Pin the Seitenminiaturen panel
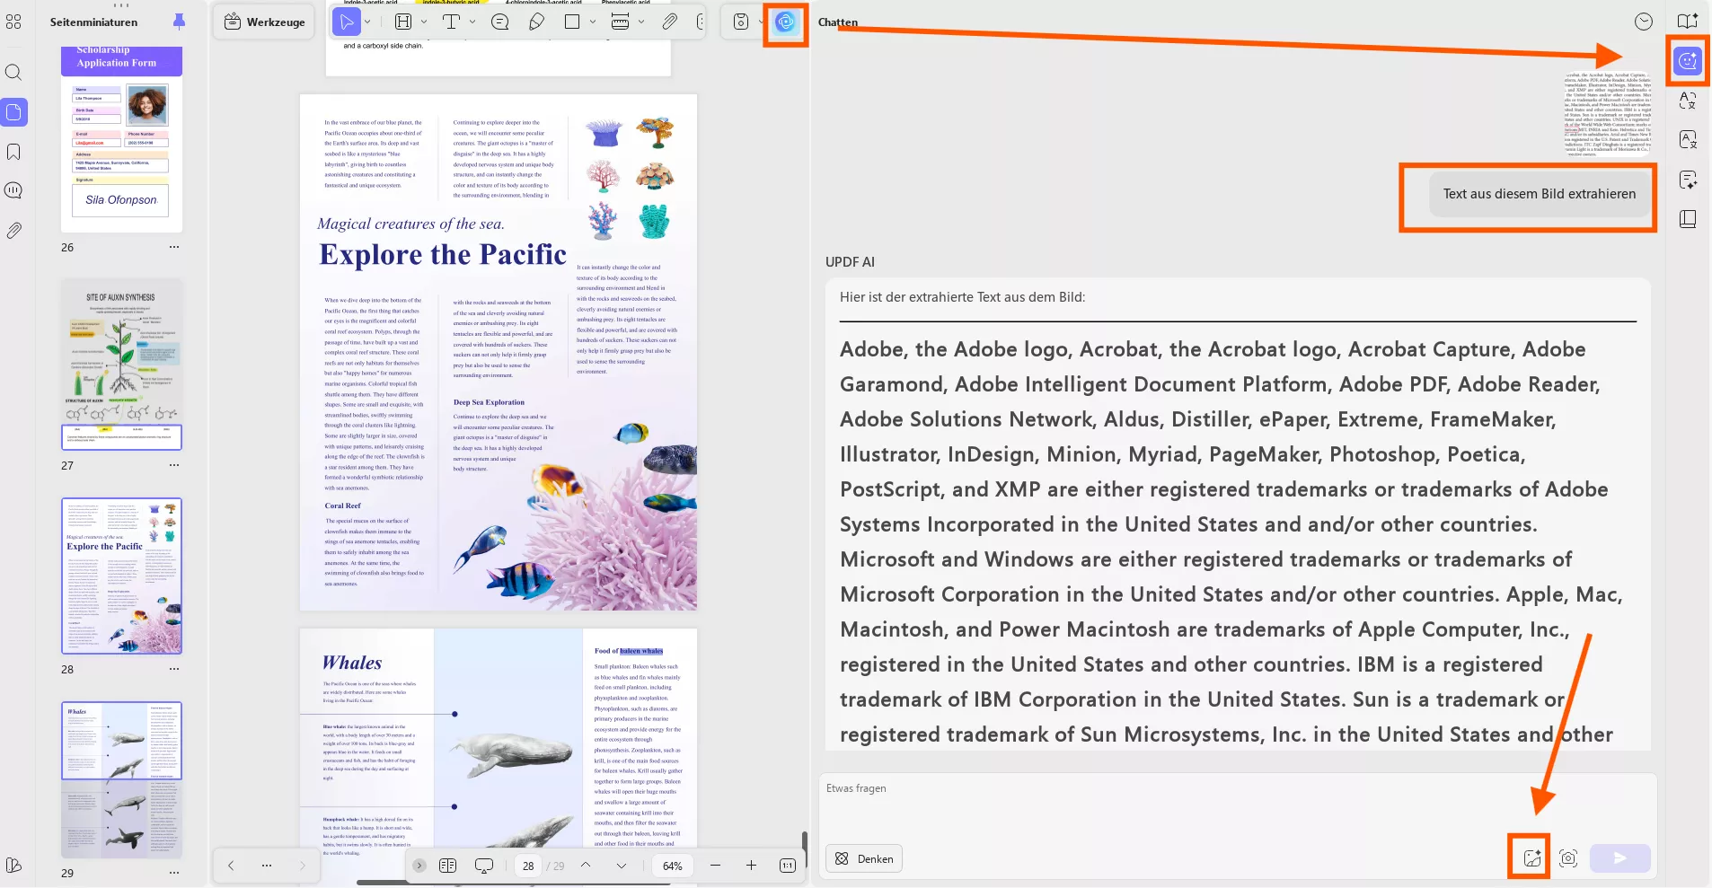The height and width of the screenshot is (888, 1712). coord(179,22)
